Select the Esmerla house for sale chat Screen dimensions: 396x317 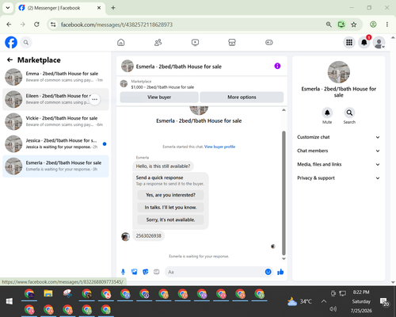click(x=55, y=166)
